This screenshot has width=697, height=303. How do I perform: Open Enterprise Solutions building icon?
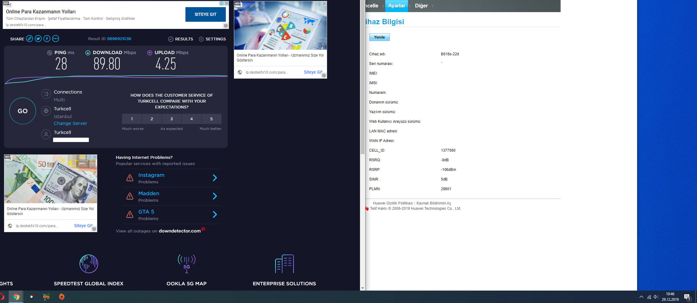tap(285, 264)
